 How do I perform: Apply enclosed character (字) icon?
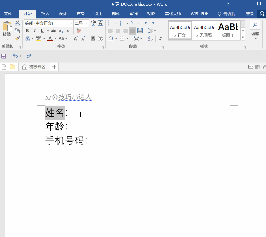tap(100, 38)
